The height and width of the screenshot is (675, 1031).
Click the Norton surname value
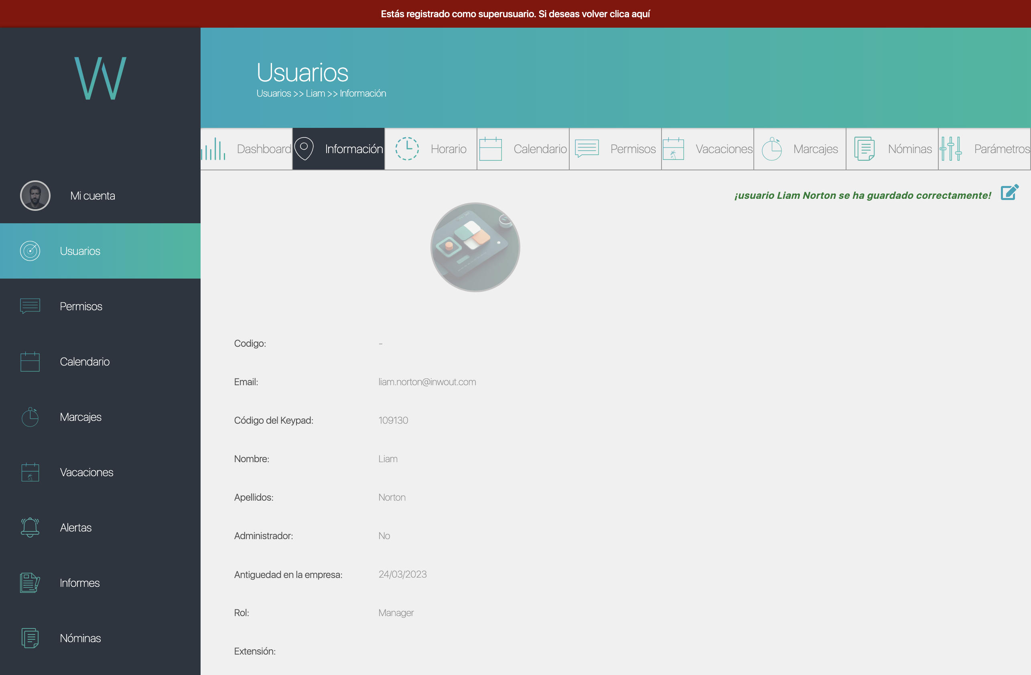[x=392, y=497]
